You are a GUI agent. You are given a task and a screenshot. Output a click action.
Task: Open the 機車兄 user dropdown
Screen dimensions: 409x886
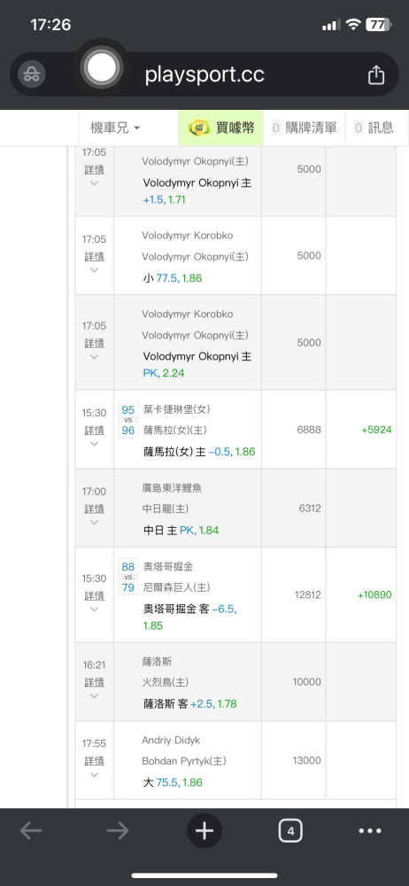point(115,128)
